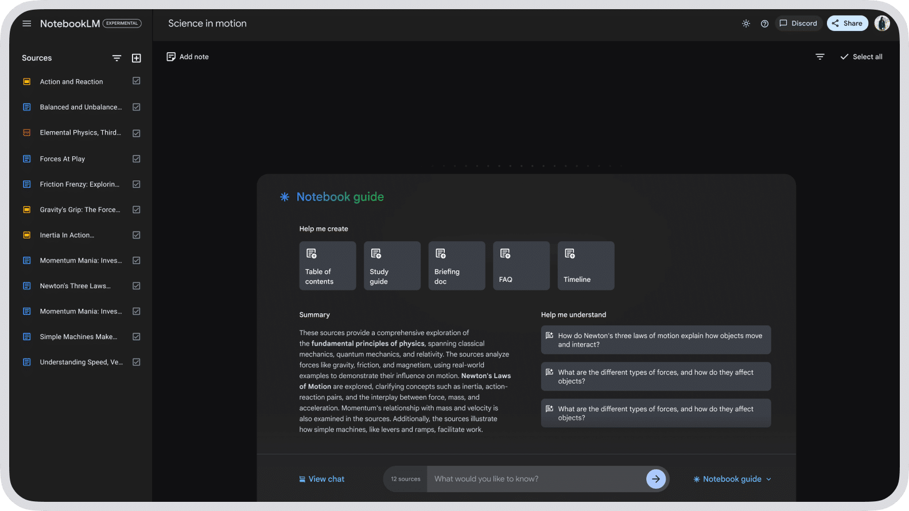Open the hamburger main menu
Screen dimensions: 909x511
click(x=26, y=23)
